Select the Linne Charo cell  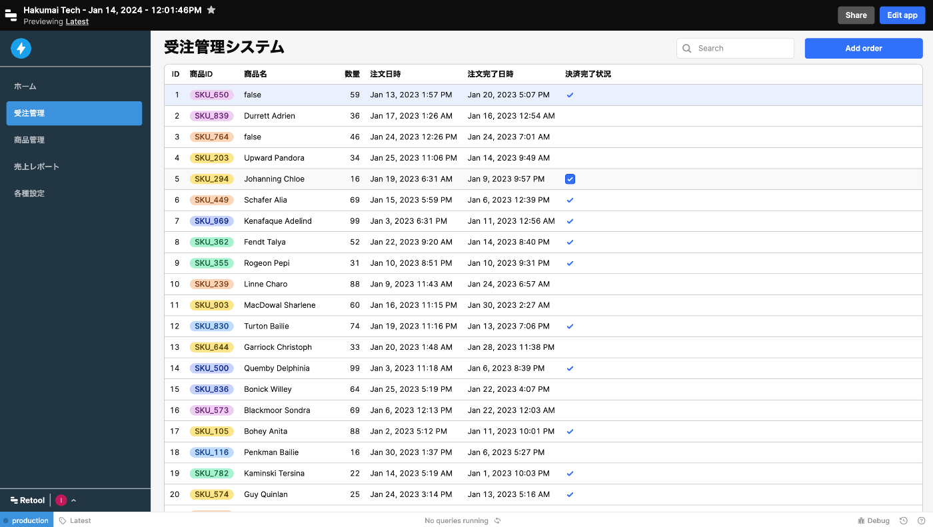pyautogui.click(x=265, y=284)
